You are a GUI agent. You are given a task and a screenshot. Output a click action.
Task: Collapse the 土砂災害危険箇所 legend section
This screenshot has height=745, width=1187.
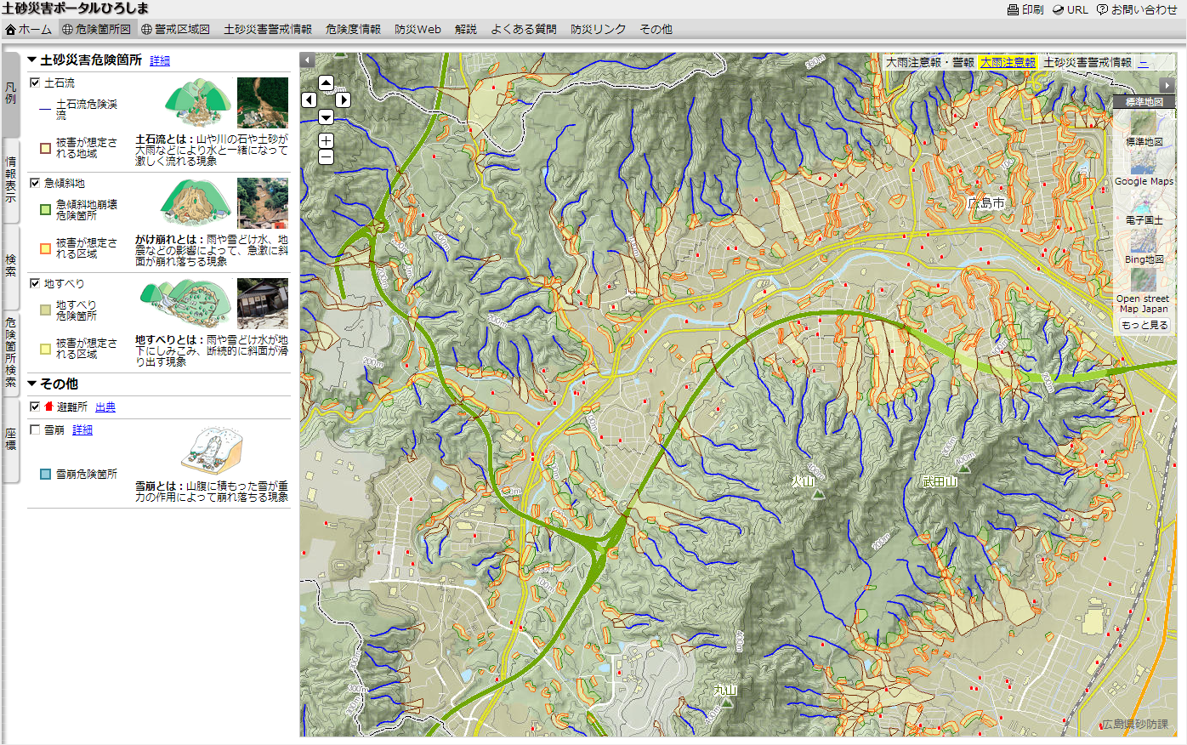coord(31,60)
